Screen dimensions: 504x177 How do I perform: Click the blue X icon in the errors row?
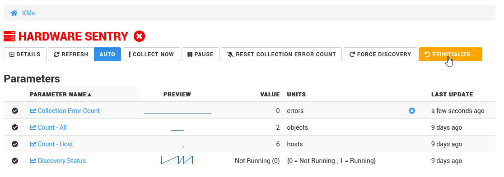coord(412,111)
